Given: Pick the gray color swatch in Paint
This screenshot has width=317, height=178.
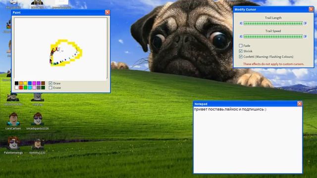Looking at the screenshot, I should point(39,88).
